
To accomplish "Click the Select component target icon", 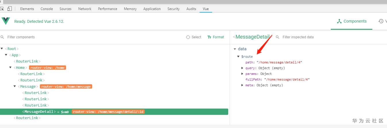I will pyautogui.click(x=188, y=37).
